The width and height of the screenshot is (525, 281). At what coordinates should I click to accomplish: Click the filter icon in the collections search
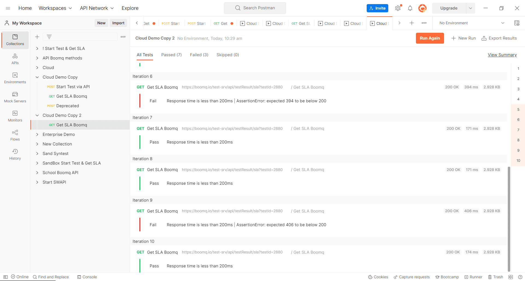[49, 37]
